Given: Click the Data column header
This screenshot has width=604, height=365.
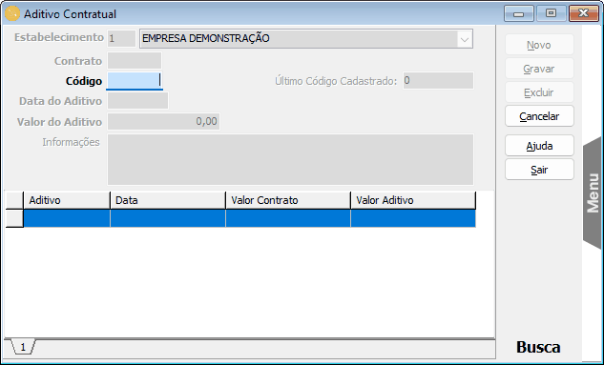Looking at the screenshot, I should click(x=168, y=200).
